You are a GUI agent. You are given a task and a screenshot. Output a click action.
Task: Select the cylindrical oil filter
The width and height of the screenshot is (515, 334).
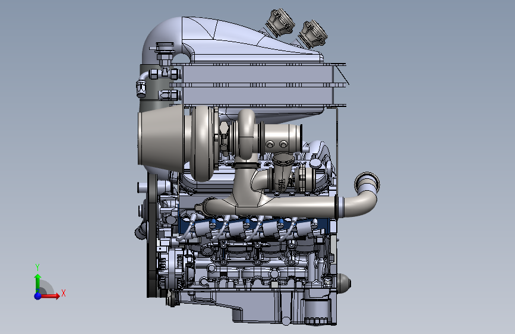(318, 311)
